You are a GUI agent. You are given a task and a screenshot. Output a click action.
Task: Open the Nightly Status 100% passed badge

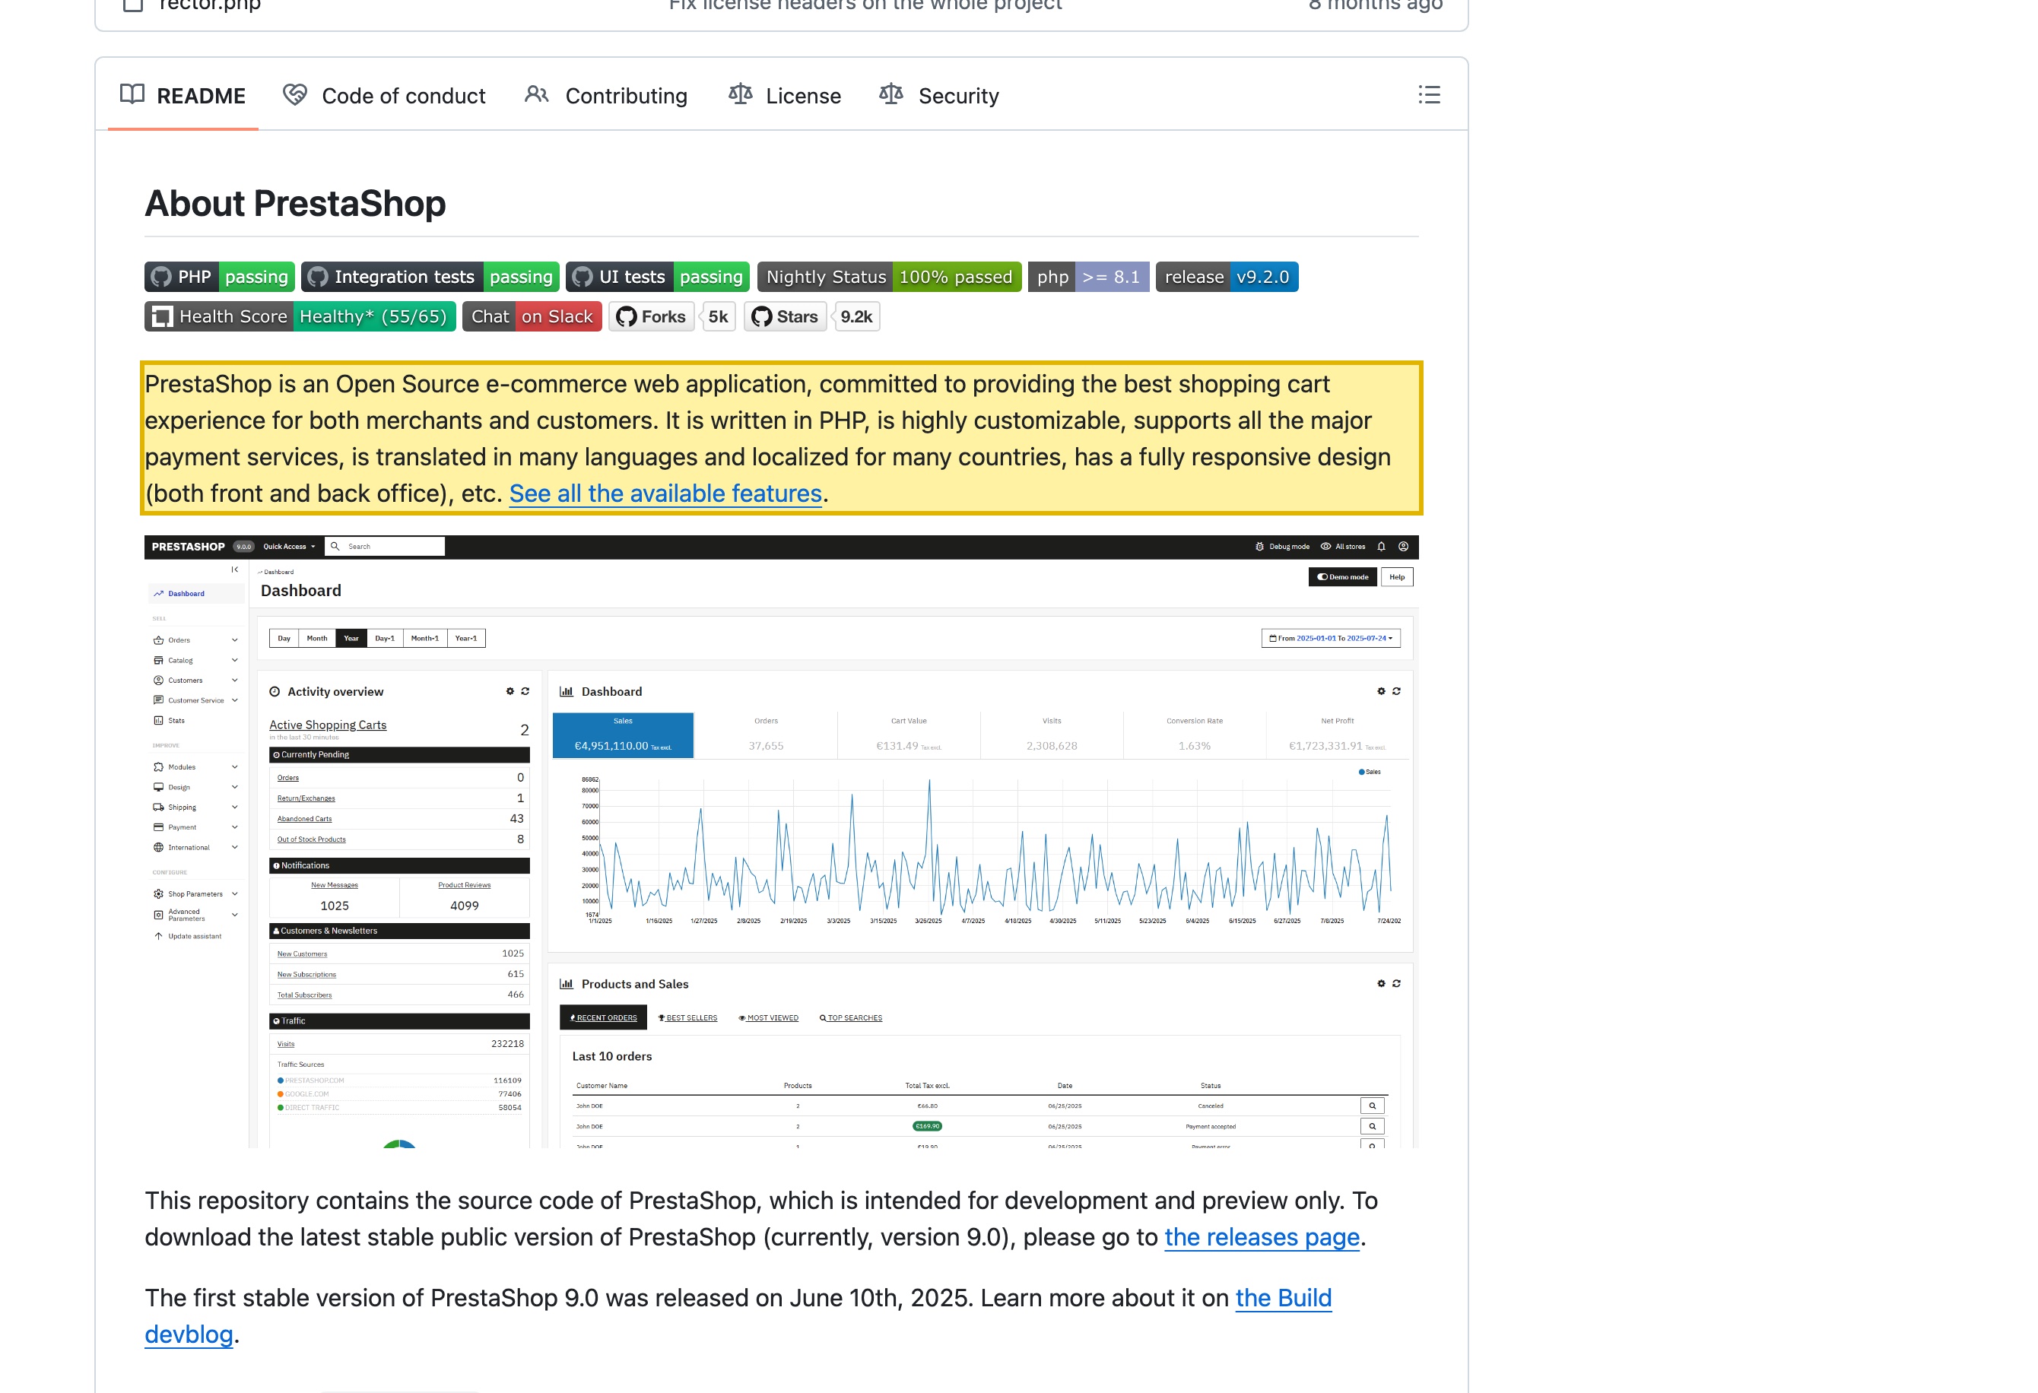coord(889,277)
